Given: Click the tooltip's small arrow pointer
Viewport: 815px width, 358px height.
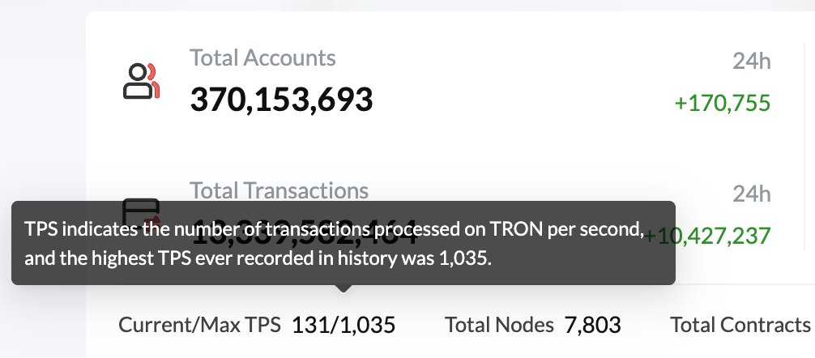Looking at the screenshot, I should pyautogui.click(x=343, y=288).
